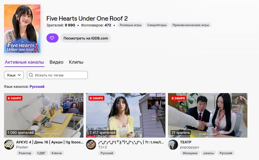259x160 pixels.
Task: Open stream thumbnail with 7 417 зрителей
Action: [x=126, y=115]
